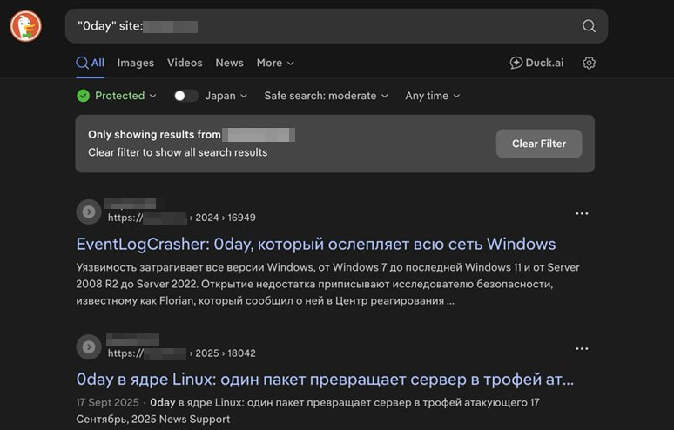Open the settings gear icon
674x430 pixels.
(x=589, y=63)
